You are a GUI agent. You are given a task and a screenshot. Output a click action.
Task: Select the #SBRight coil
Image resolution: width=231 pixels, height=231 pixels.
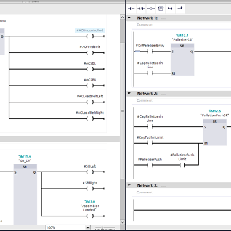point(90,188)
